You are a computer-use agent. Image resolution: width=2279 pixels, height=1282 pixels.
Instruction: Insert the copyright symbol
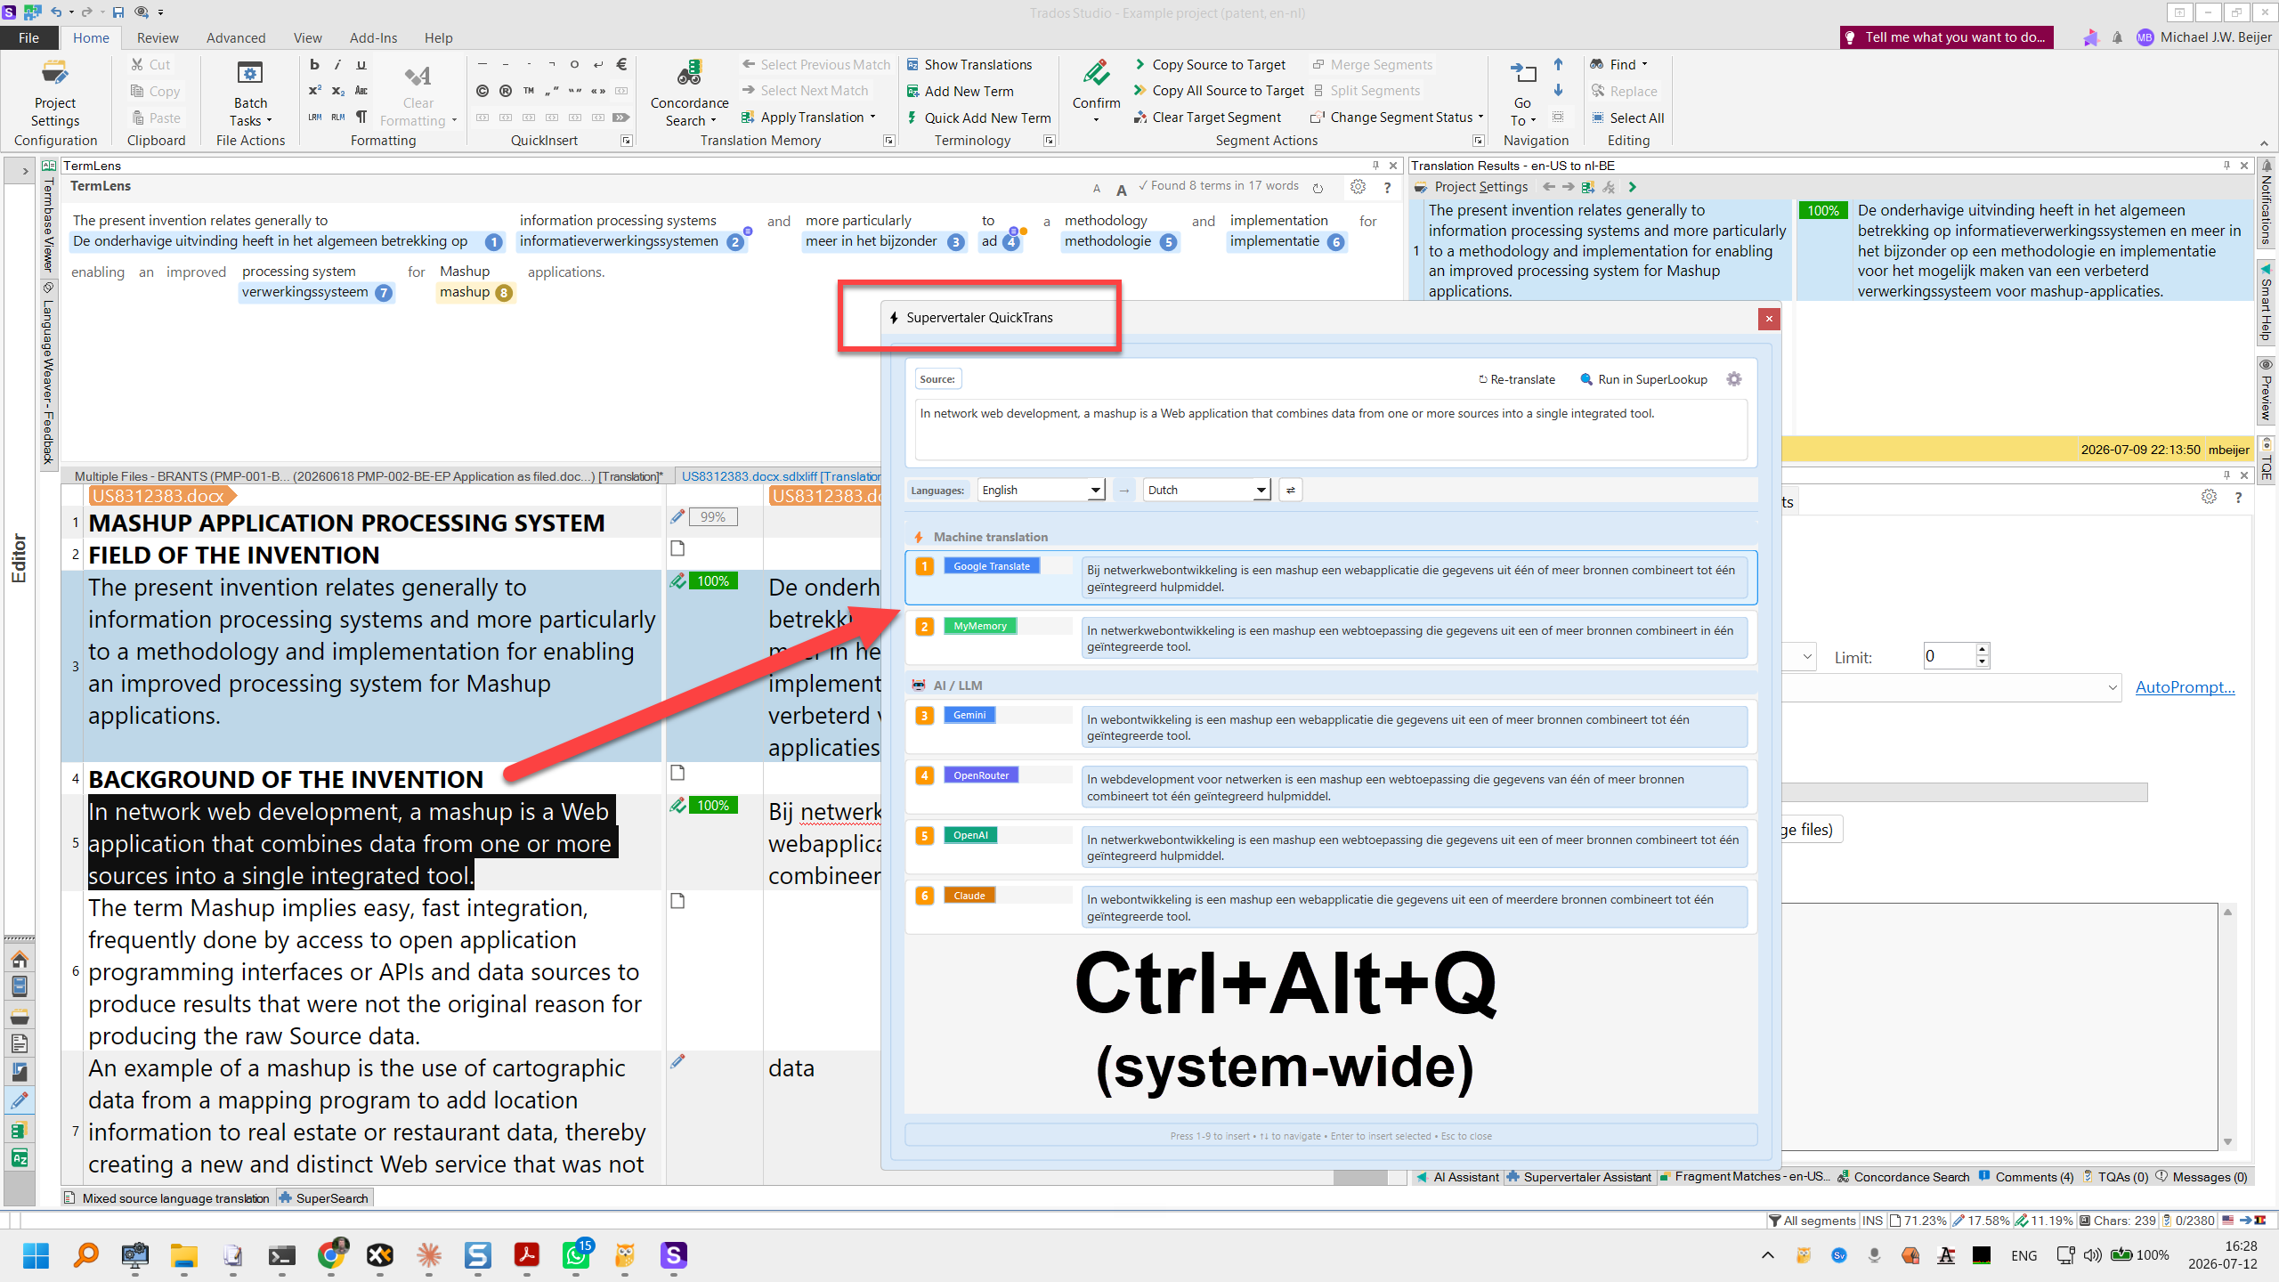click(x=482, y=91)
